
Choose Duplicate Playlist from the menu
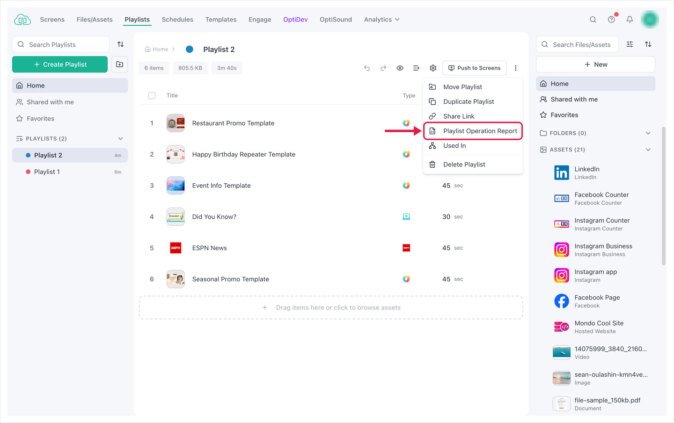tap(473, 102)
